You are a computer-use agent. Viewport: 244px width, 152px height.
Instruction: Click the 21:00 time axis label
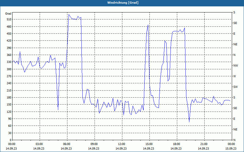click(204, 144)
